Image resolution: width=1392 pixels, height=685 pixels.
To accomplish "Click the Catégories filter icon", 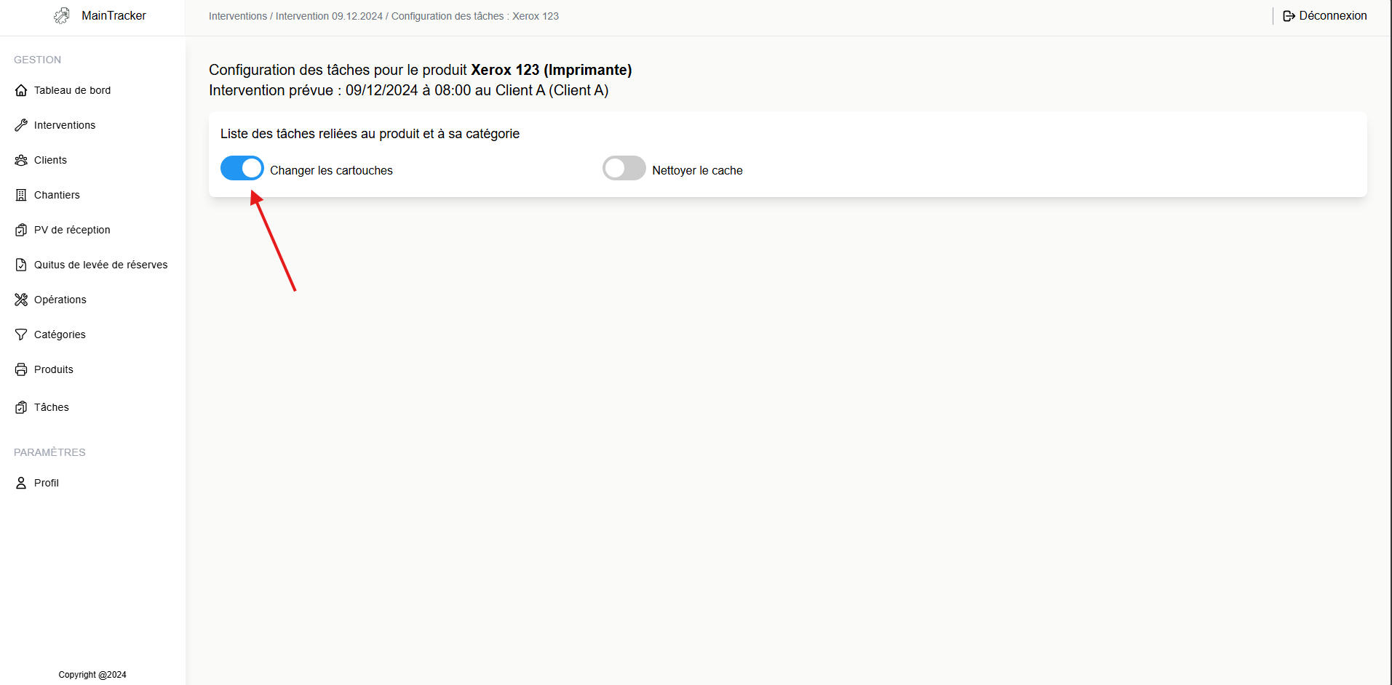I will (x=21, y=335).
